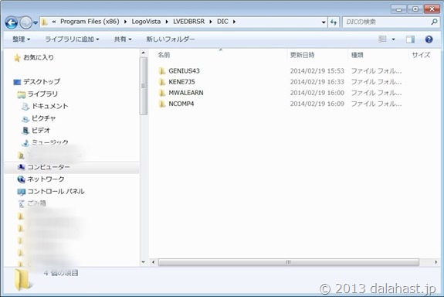The height and width of the screenshot is (297, 444).
Task: Sort by 更新日時 column header
Action: point(302,55)
